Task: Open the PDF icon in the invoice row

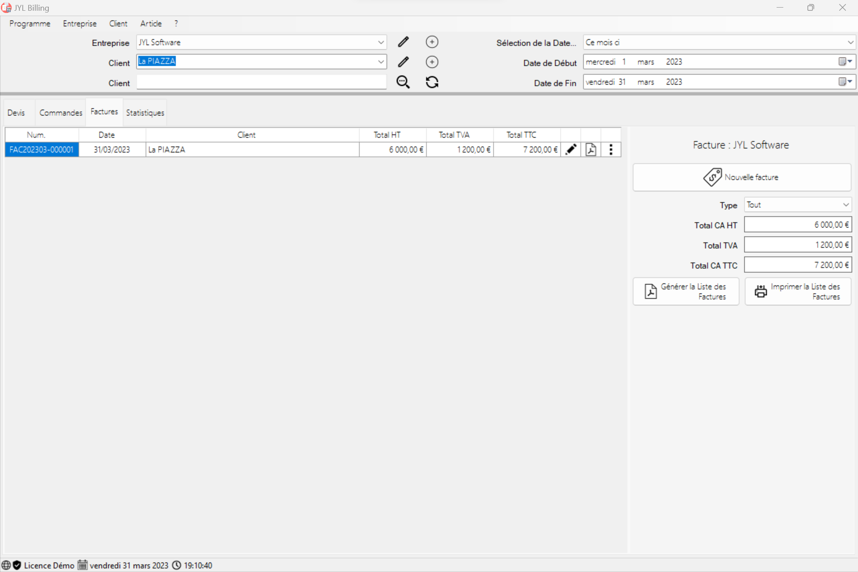Action: [590, 149]
